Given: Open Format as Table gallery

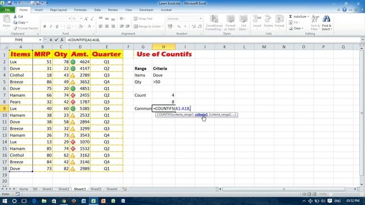Looking at the screenshot, I should (230, 23).
